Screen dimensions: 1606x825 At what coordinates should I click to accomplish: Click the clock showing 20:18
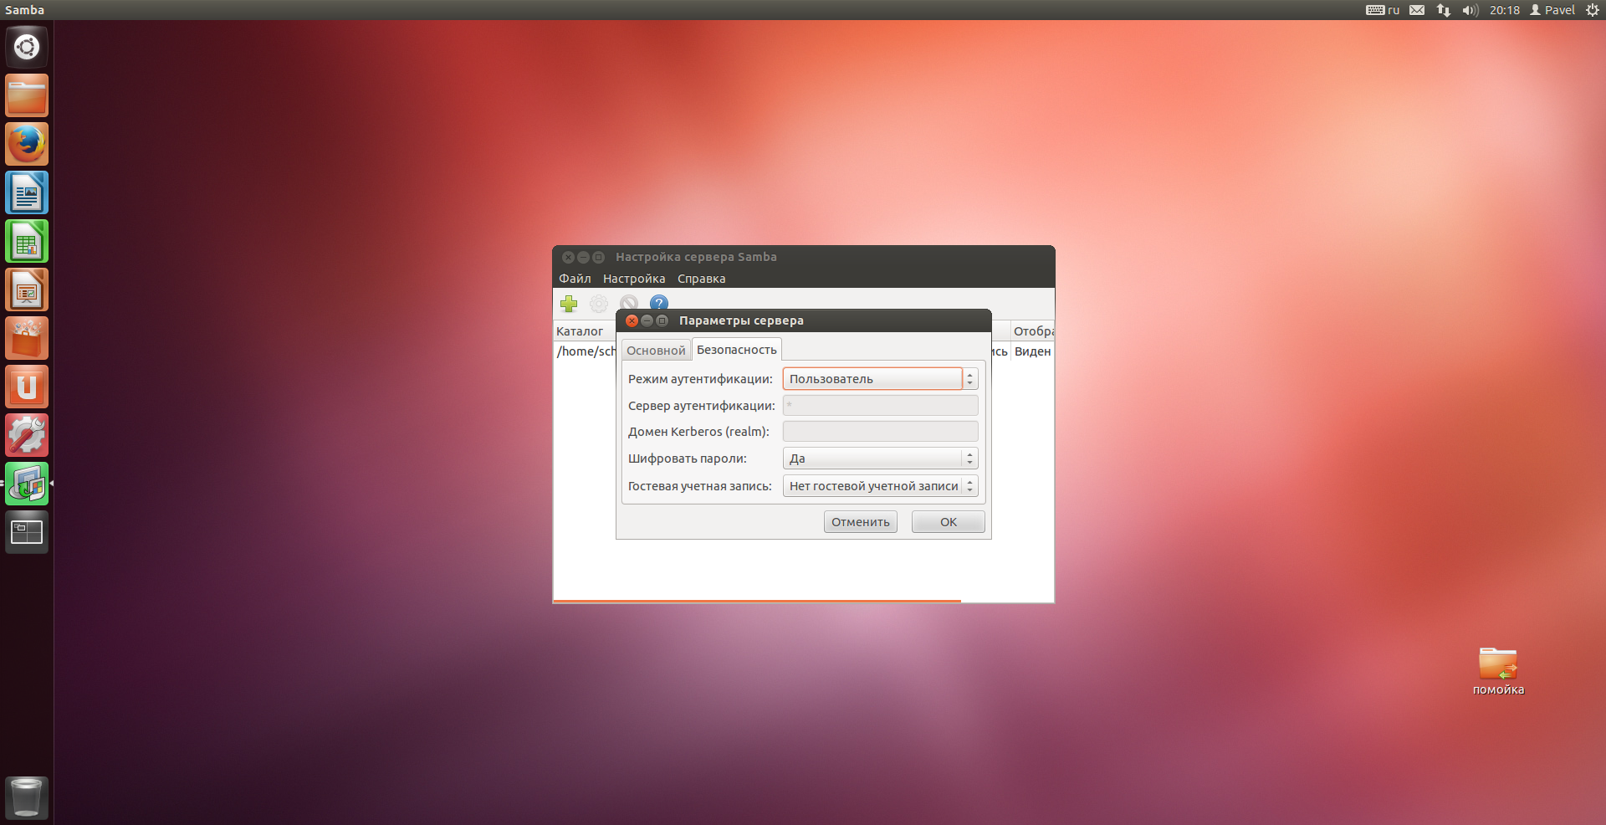click(1504, 10)
